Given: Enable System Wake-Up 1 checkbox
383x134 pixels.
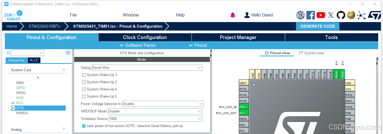Looking at the screenshot, I should click(x=84, y=75).
